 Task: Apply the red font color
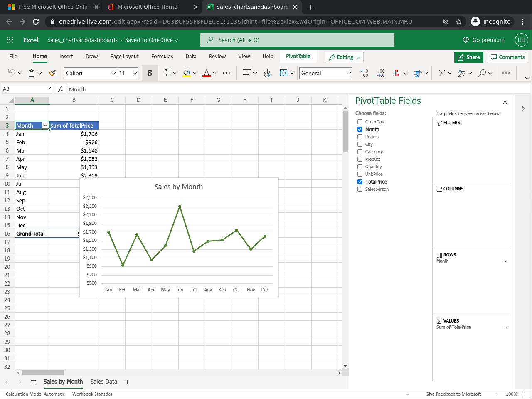point(207,73)
